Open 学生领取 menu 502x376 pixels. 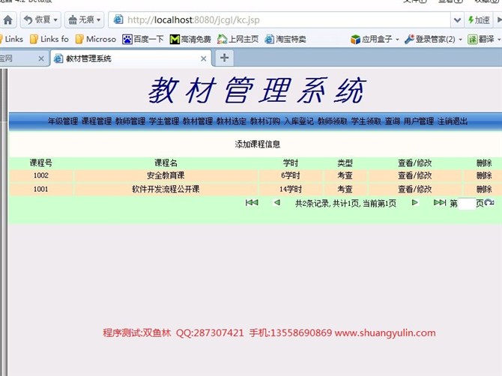[366, 121]
